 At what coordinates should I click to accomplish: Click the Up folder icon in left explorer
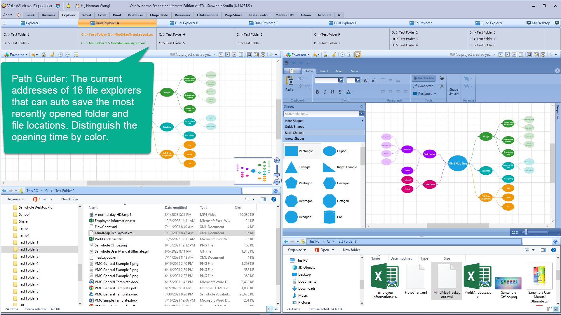point(21,191)
